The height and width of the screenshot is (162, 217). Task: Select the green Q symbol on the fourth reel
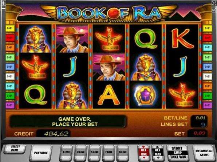146,38
